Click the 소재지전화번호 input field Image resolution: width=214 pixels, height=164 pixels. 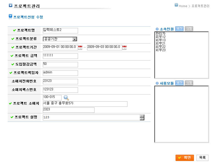click(60, 82)
